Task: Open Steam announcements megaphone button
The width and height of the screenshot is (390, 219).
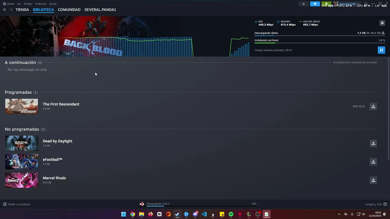Action: coord(315,4)
